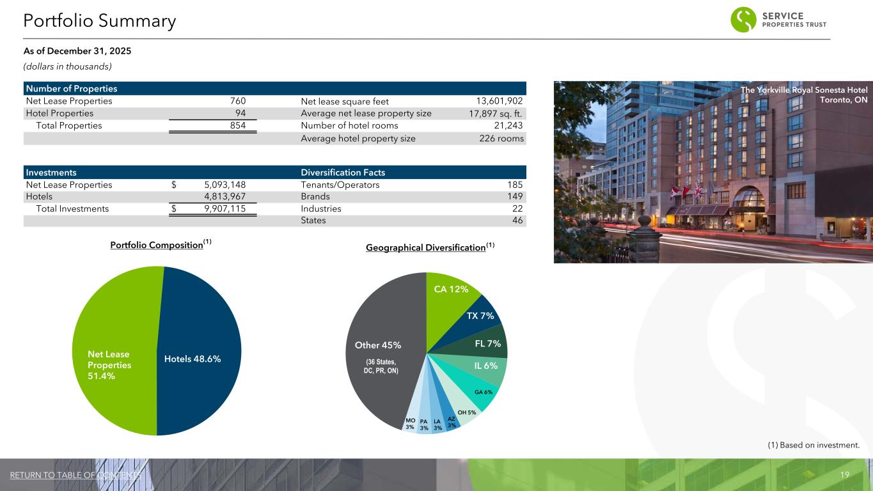This screenshot has height=491, width=873.
Task: Open the Return to Table of Contents link
Action: click(x=75, y=475)
